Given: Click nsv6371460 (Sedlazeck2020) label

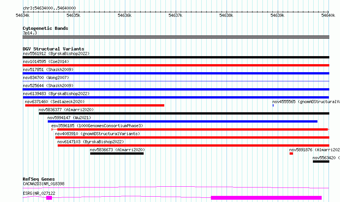Looking at the screenshot, I should click(x=55, y=102).
